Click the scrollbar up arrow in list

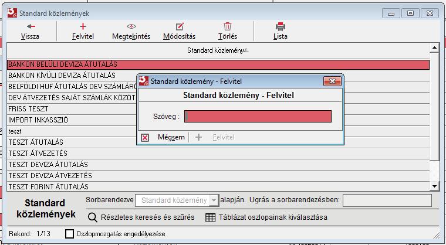pos(434,47)
